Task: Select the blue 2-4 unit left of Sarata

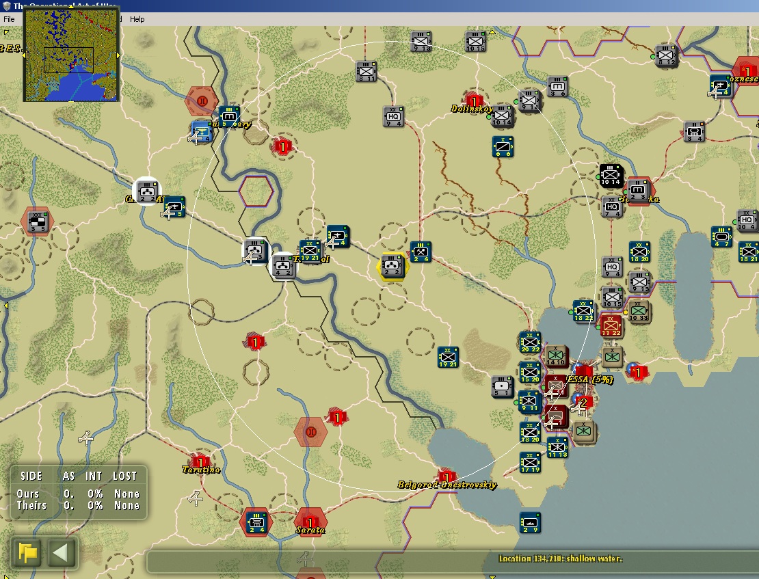Action: coord(256,522)
